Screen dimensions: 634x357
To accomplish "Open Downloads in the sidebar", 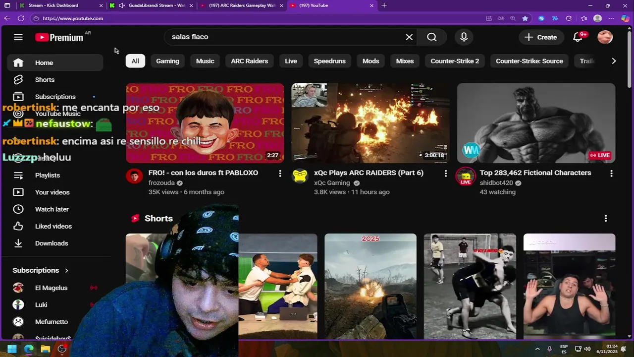I will click(x=55, y=243).
